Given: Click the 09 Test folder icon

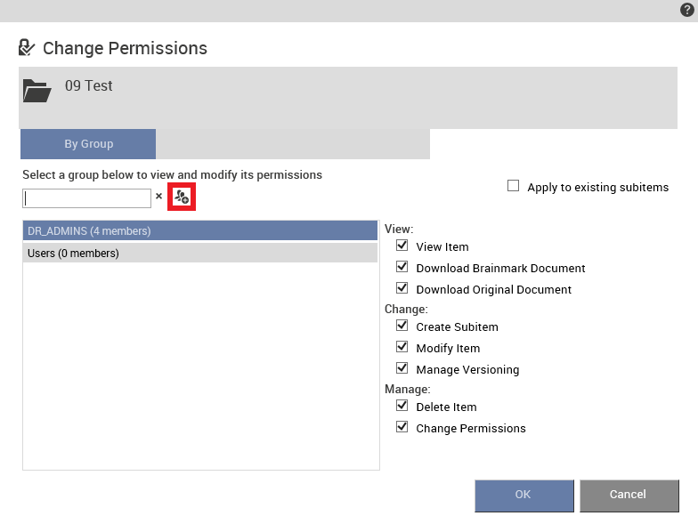Looking at the screenshot, I should 37,91.
